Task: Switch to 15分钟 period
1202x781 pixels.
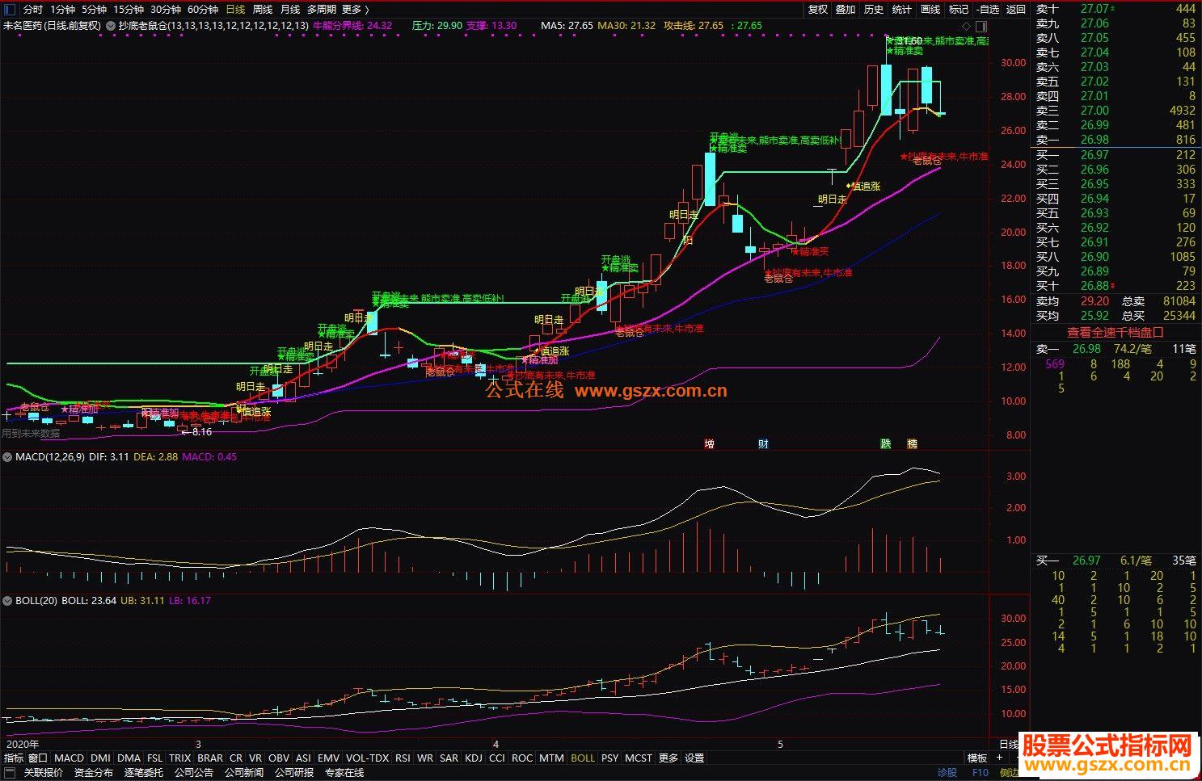Action: click(128, 10)
